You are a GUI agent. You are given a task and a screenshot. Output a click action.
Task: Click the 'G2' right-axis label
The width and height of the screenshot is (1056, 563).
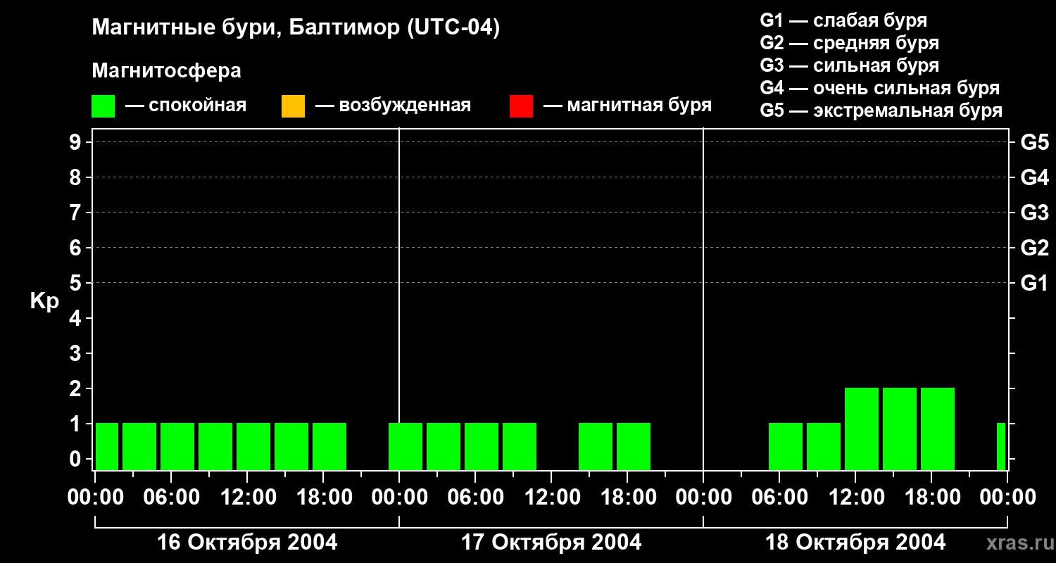tap(1034, 248)
